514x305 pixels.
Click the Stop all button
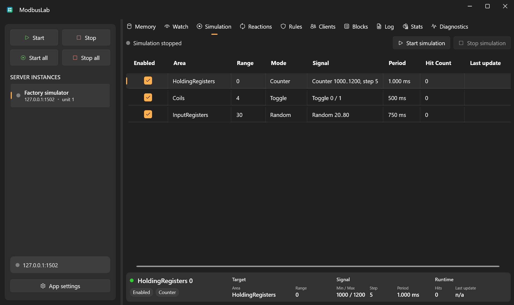[86, 58]
